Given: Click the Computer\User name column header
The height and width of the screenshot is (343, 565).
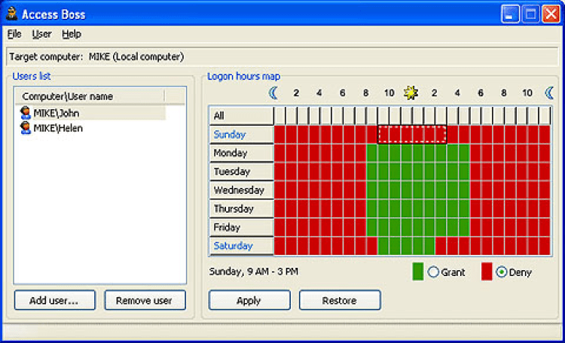Looking at the screenshot, I should (x=90, y=96).
